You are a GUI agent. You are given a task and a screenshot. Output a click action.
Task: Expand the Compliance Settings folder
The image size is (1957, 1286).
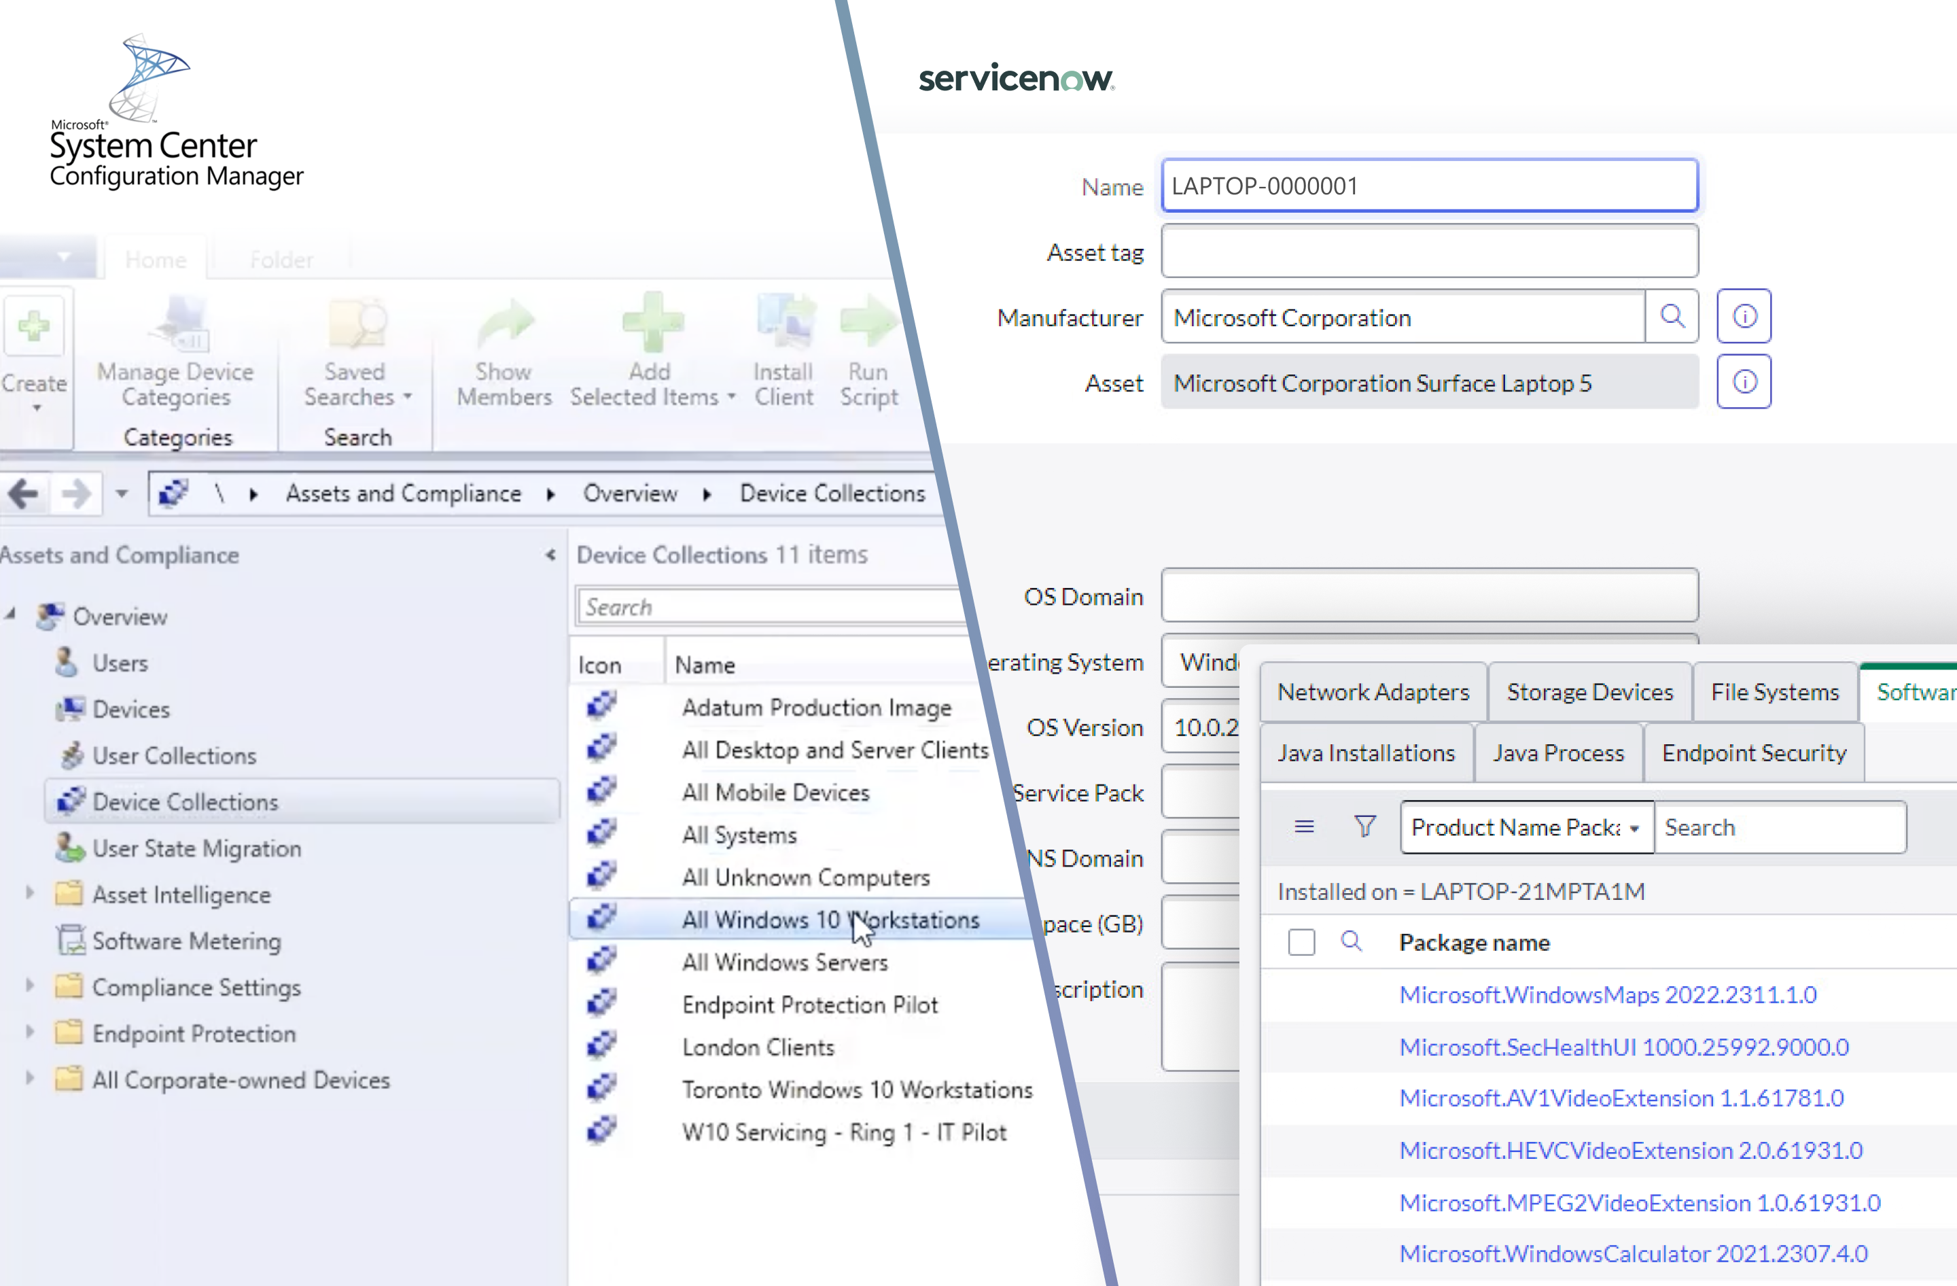[31, 985]
